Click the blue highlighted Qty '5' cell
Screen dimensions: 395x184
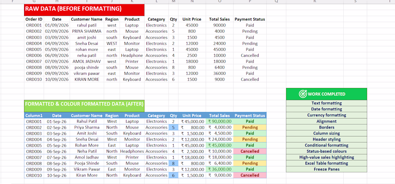click(173, 127)
